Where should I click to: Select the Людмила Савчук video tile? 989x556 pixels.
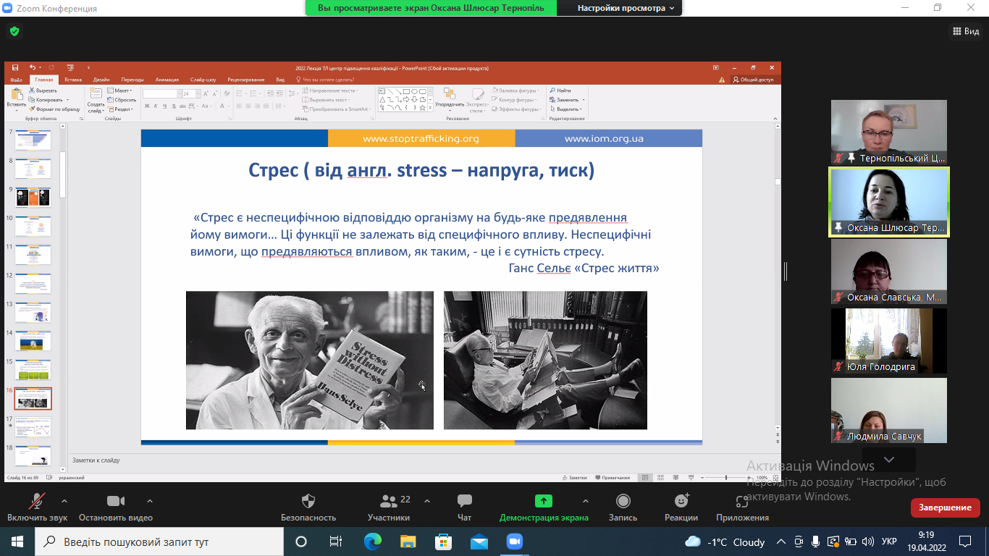point(889,410)
